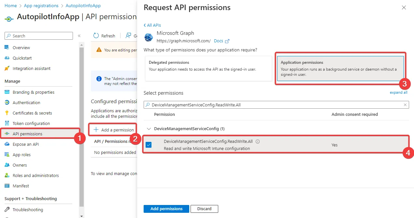
Task: Open the Docs link for Microsoft Graph
Action: pyautogui.click(x=219, y=41)
